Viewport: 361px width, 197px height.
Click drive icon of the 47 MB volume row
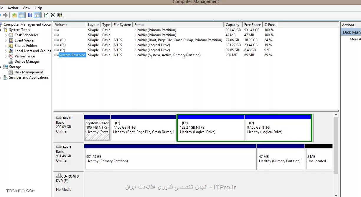click(56, 35)
